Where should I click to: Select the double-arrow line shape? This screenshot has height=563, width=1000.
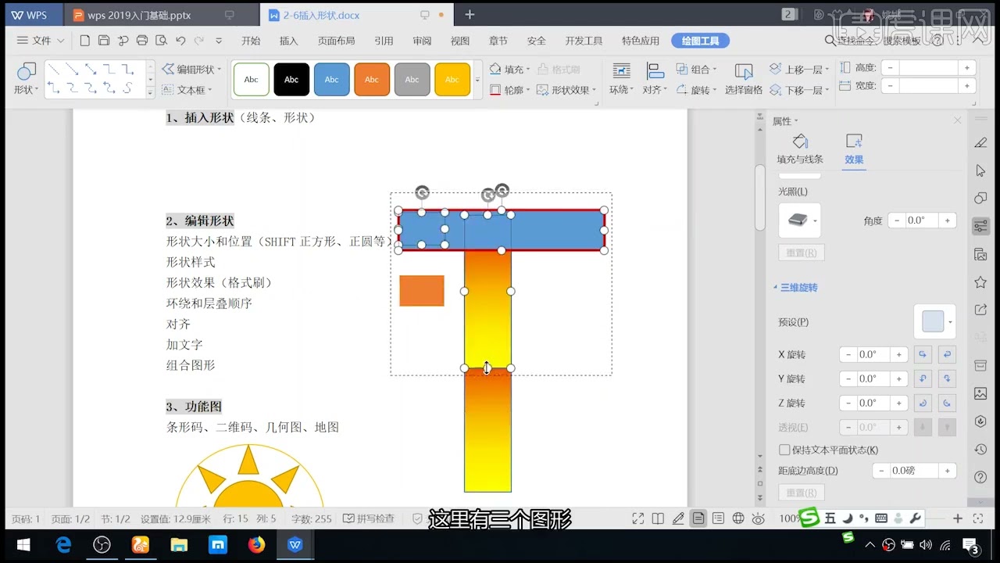coord(91,70)
